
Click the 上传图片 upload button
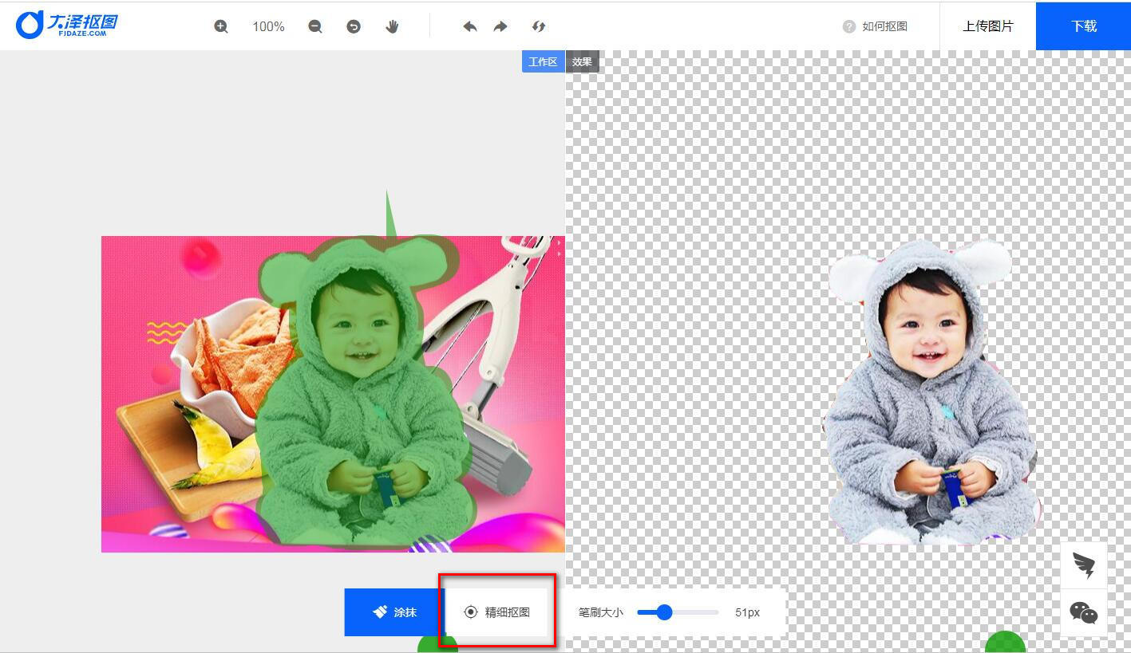987,26
